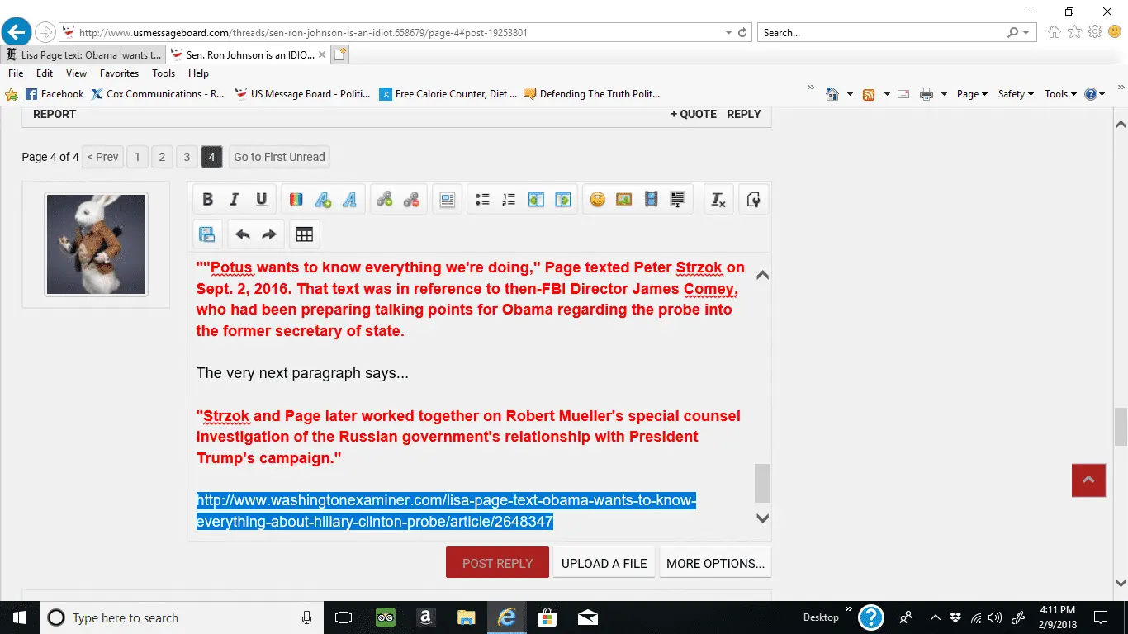The width and height of the screenshot is (1128, 634).
Task: Toggle bold formatting
Action: coord(208,200)
